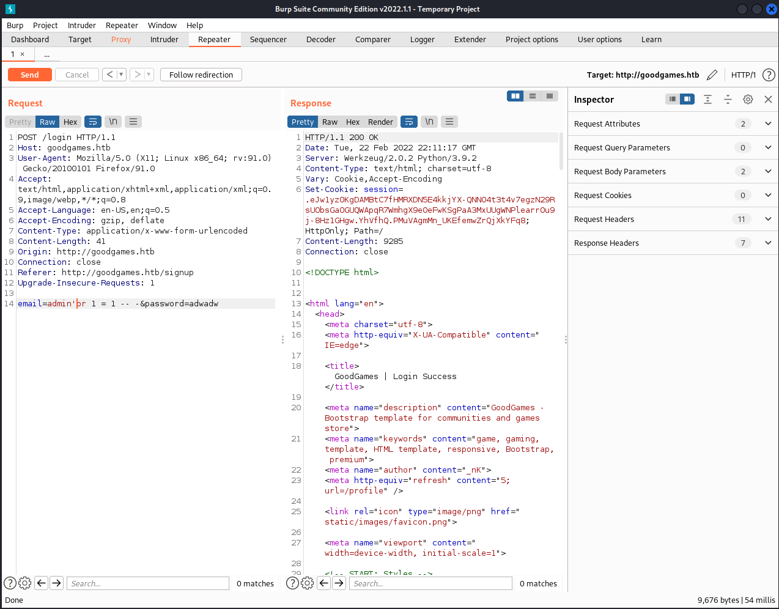The height and width of the screenshot is (609, 779).
Task: Select side-by-side layout view icon
Action: pos(515,96)
